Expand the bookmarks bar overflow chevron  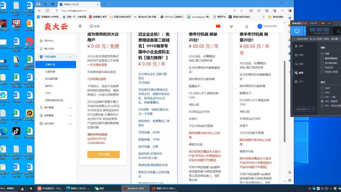[x=264, y=17]
